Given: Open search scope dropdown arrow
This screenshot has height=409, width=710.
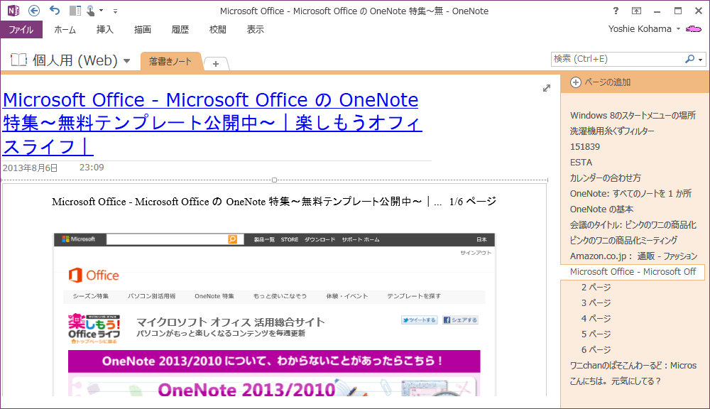Looking at the screenshot, I should (x=701, y=60).
